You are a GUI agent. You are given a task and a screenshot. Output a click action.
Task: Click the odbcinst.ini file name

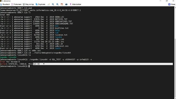62,46
